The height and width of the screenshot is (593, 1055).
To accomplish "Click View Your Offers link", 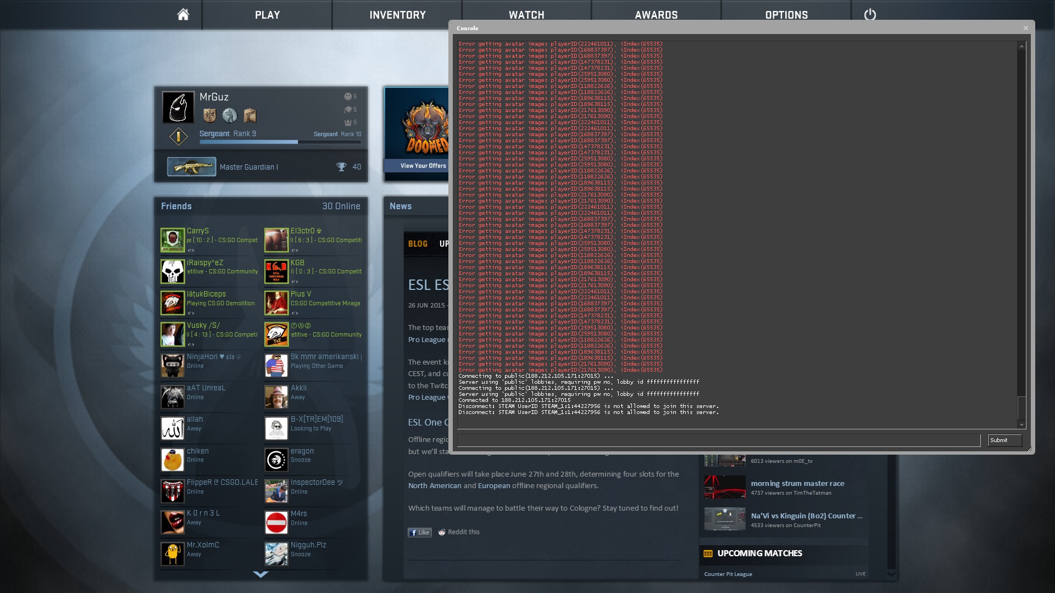I will coord(423,166).
